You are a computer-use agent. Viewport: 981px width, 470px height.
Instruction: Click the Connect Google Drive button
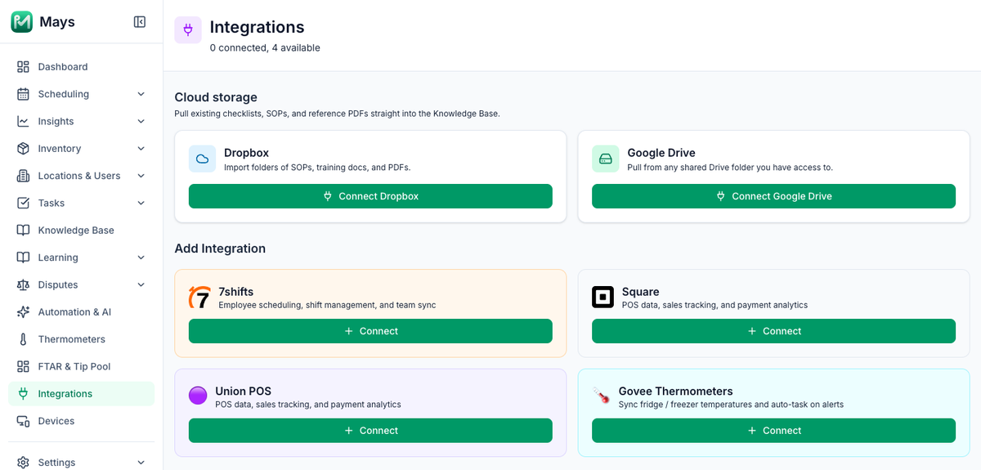coord(773,196)
